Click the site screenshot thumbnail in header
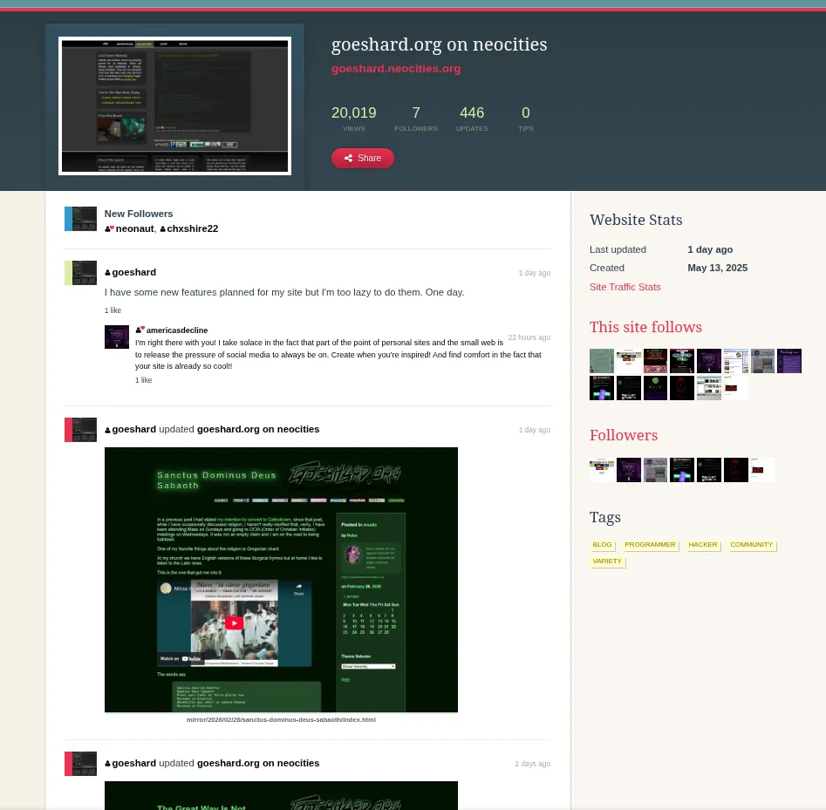Viewport: 826px width, 810px height. click(174, 106)
